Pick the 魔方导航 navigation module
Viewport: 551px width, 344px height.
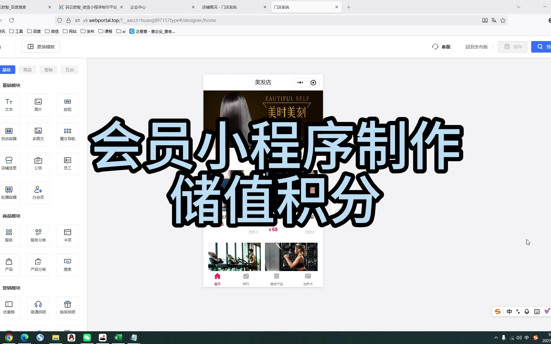click(x=68, y=134)
